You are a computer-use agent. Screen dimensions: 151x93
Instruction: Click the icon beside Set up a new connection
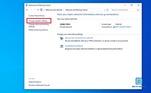[x=62, y=38]
